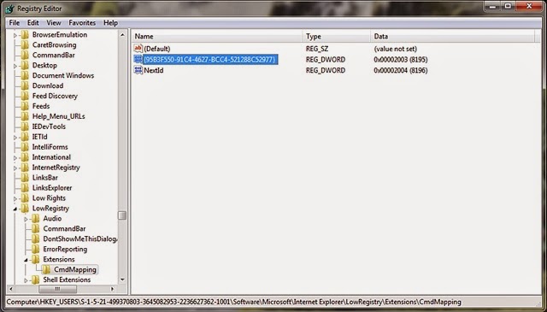Click the Data column header

click(x=452, y=36)
